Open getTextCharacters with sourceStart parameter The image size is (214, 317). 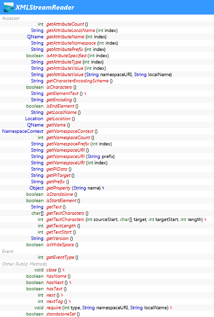(65, 220)
